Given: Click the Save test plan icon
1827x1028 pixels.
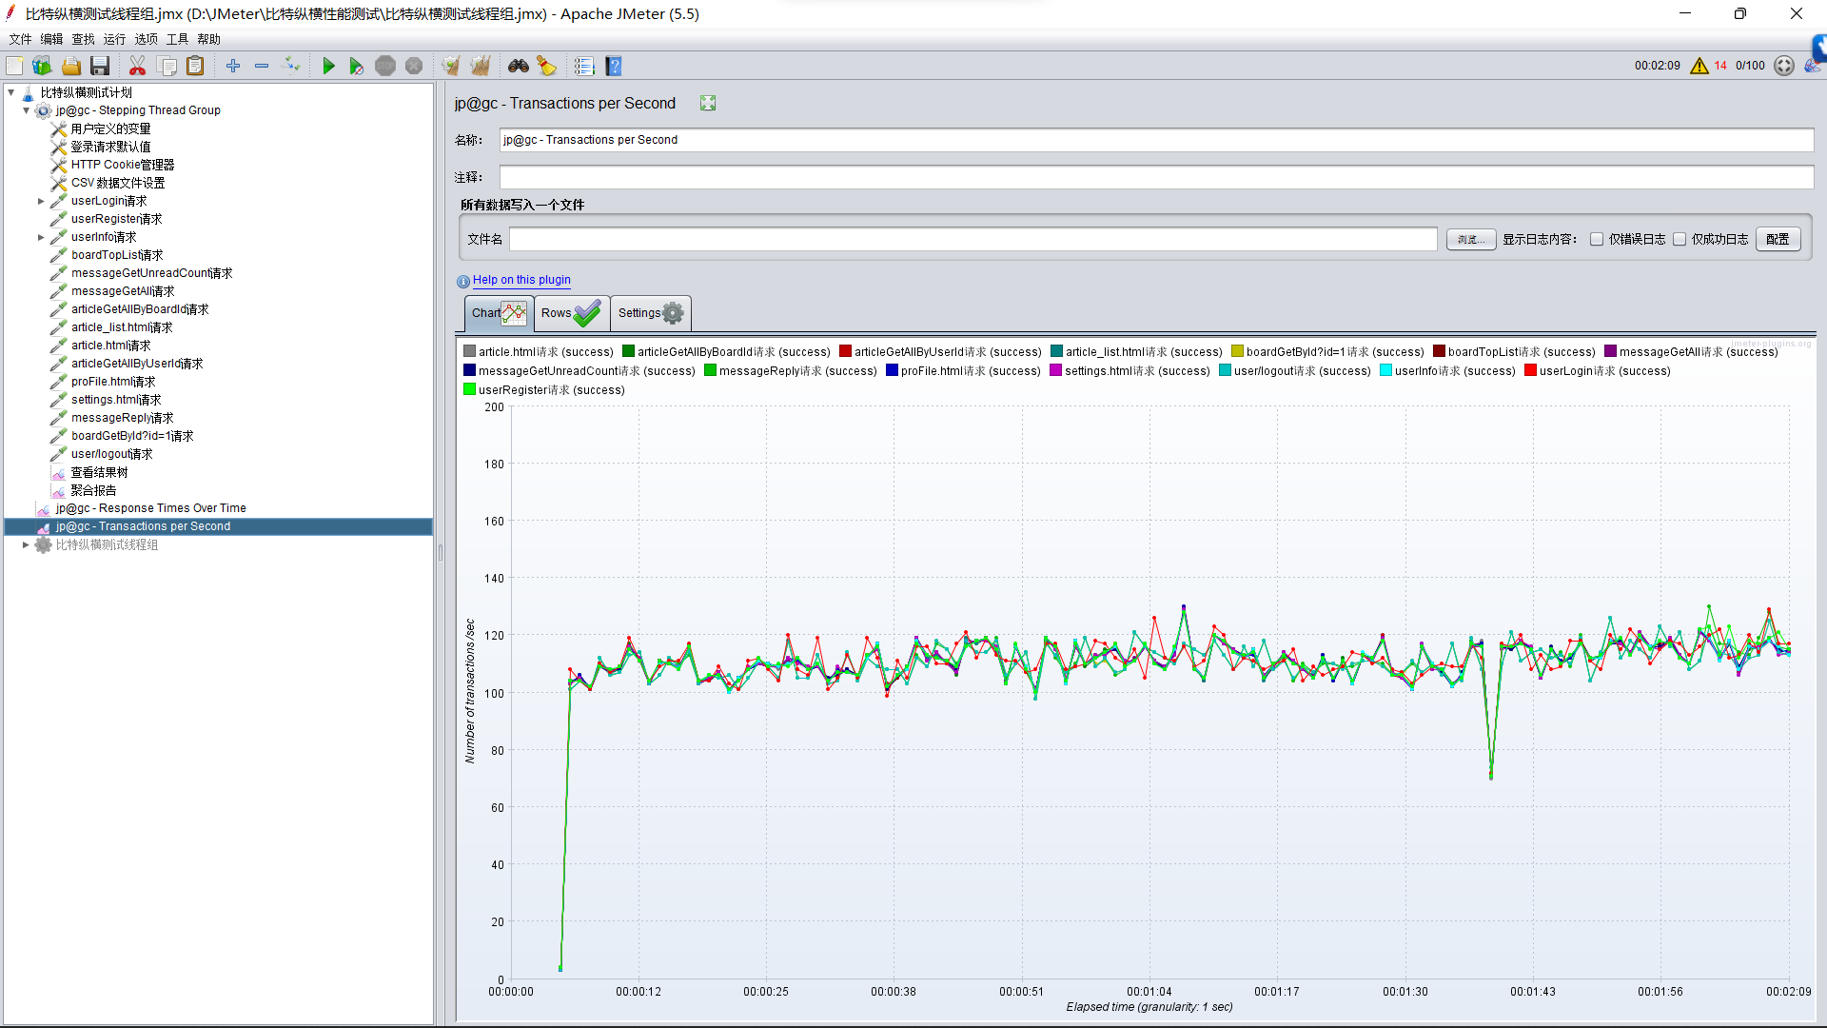Looking at the screenshot, I should pyautogui.click(x=100, y=66).
